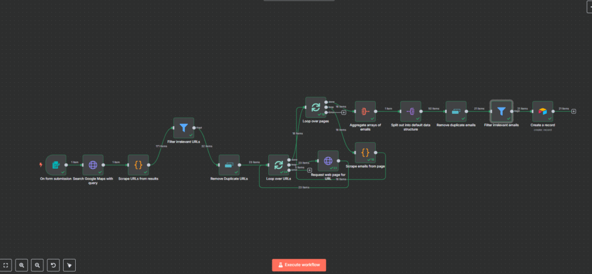
Task: Click the 171 items connection label
Action: click(161, 146)
